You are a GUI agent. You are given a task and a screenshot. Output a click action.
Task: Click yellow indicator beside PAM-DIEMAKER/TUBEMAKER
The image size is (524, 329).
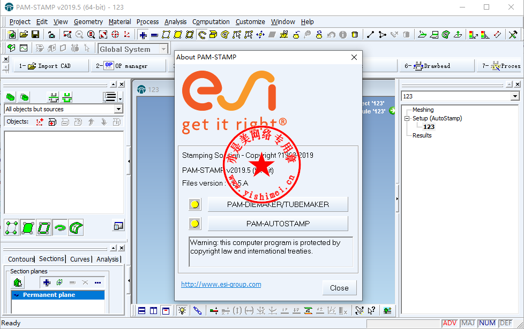click(195, 204)
